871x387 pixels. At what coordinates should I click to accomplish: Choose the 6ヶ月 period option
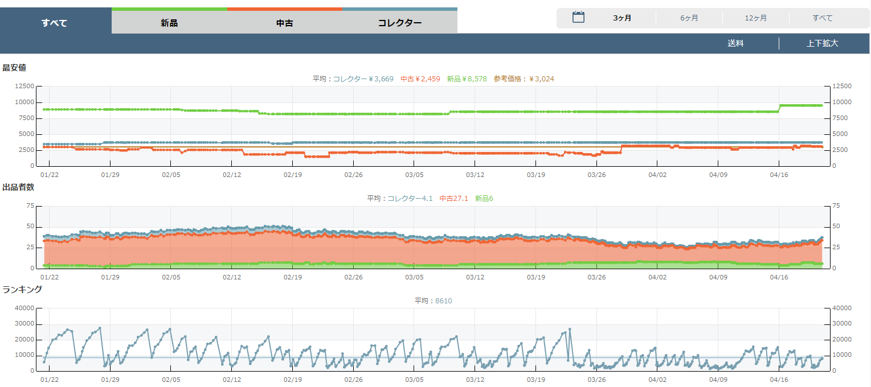click(x=689, y=18)
